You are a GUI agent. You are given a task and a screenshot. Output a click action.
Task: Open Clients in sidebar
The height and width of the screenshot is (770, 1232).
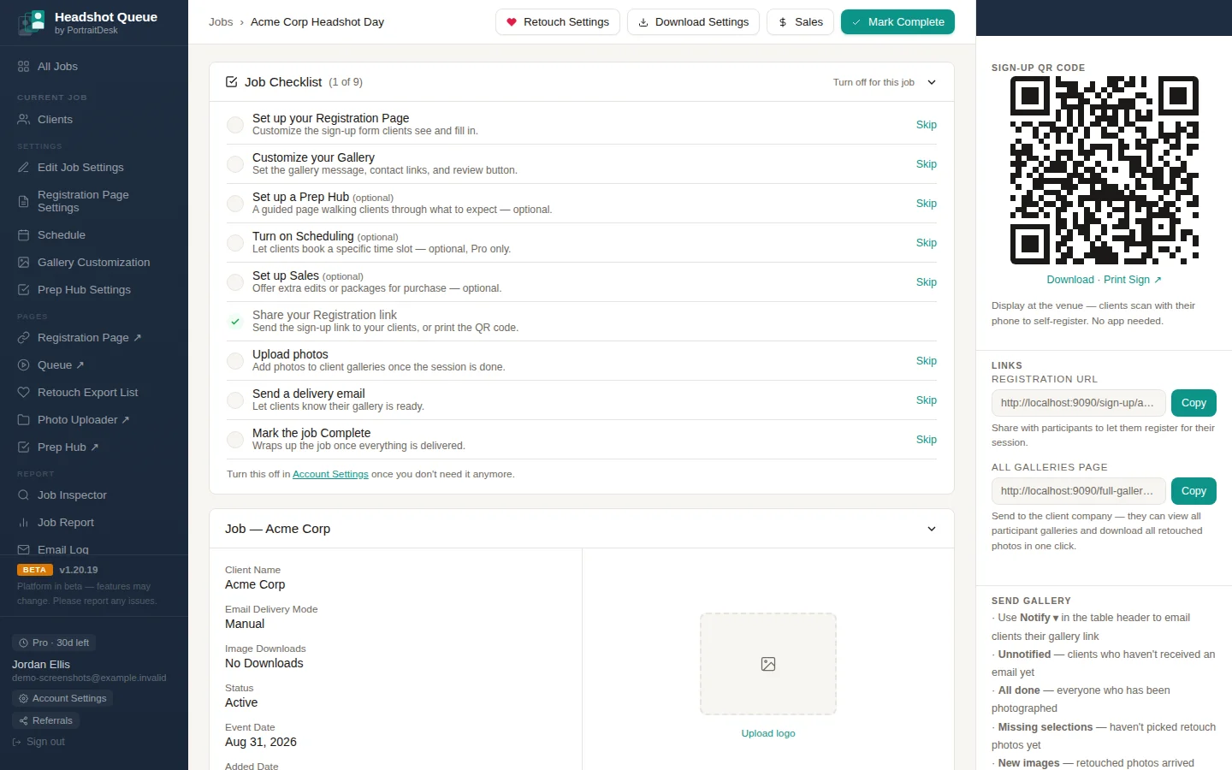[x=94, y=120]
